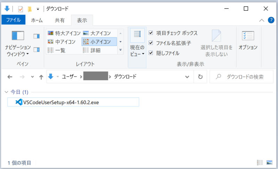Toggle the 項目チェック ボックス checkbox
This screenshot has height=169, width=278.
pyautogui.click(x=151, y=33)
